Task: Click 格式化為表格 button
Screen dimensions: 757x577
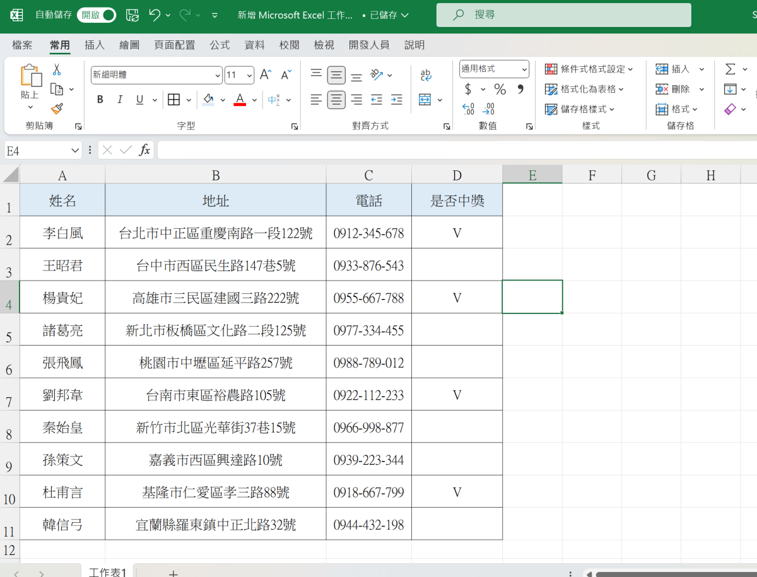Action: 584,89
